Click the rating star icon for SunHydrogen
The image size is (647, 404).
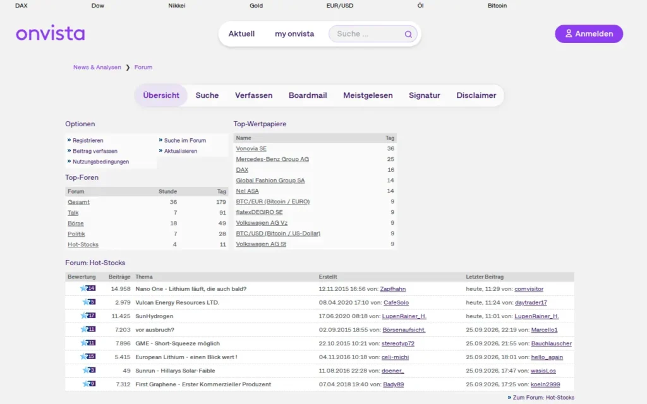coord(88,316)
